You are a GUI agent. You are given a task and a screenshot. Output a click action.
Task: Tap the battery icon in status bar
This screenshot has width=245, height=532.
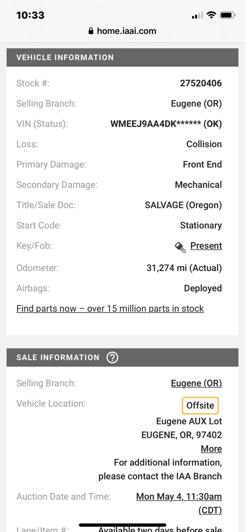[x=227, y=15]
